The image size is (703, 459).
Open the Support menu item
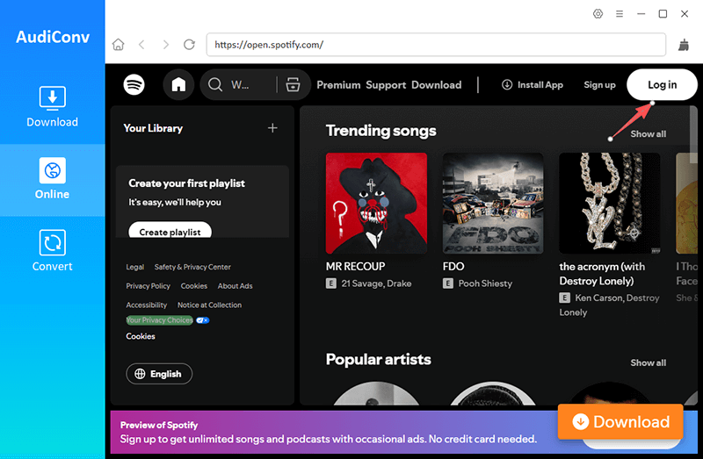pos(386,84)
